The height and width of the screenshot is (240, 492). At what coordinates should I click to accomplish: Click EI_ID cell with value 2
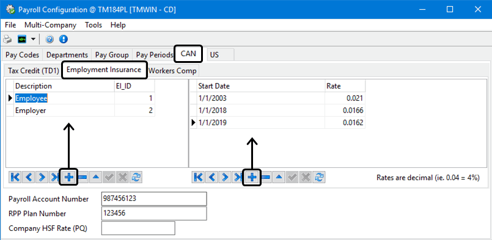click(x=134, y=111)
